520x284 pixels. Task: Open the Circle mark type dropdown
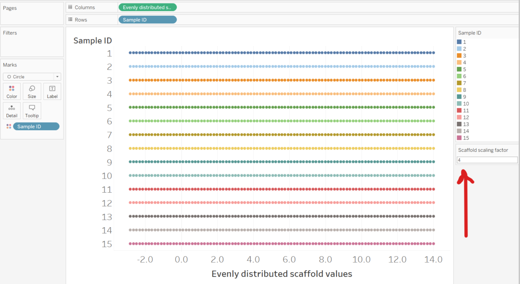[32, 77]
